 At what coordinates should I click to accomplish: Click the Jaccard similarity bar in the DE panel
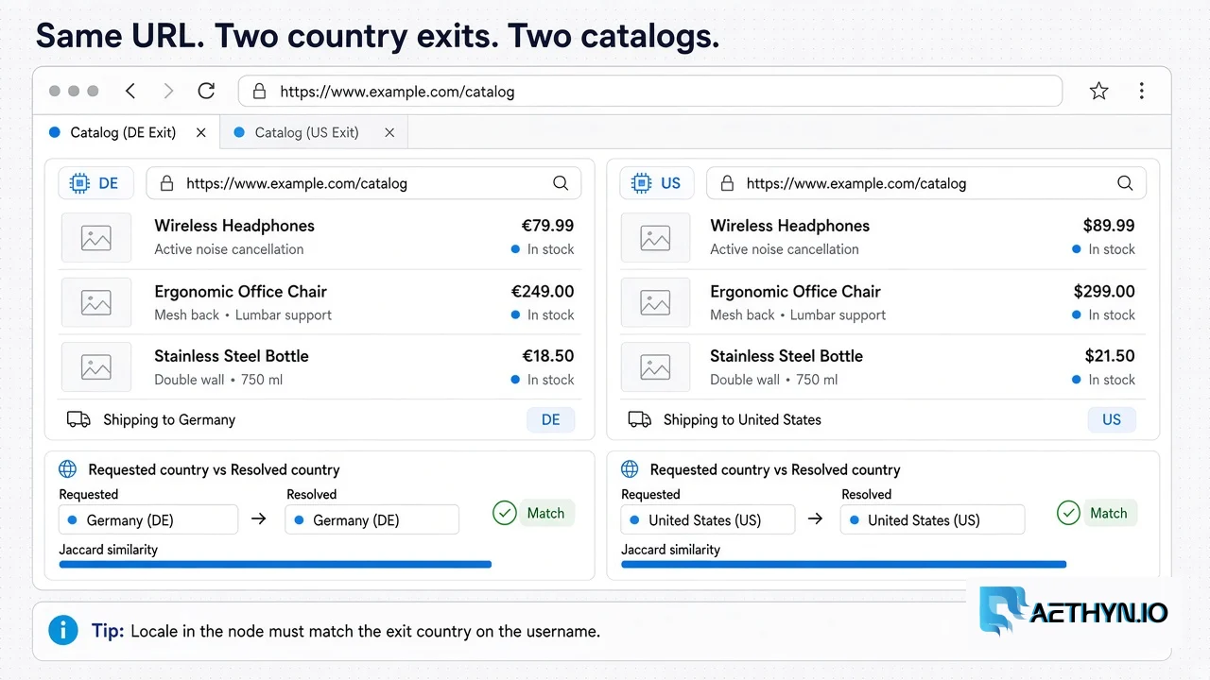click(275, 565)
